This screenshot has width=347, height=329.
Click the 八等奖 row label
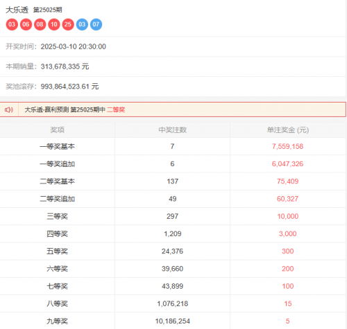tap(58, 303)
